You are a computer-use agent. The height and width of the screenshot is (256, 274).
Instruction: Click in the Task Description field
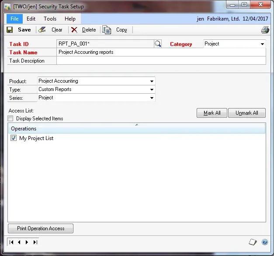(161, 61)
